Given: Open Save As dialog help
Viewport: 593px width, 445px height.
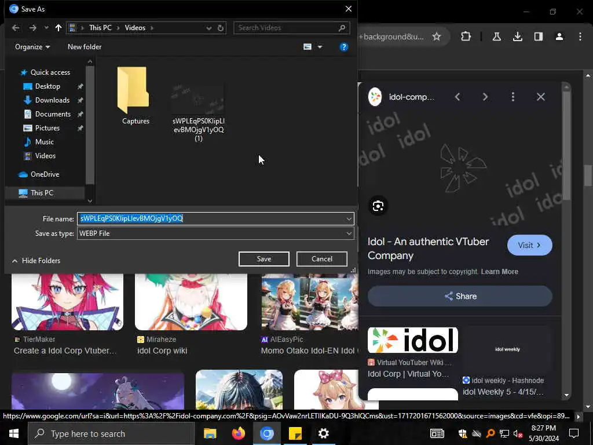Looking at the screenshot, I should coord(344,47).
